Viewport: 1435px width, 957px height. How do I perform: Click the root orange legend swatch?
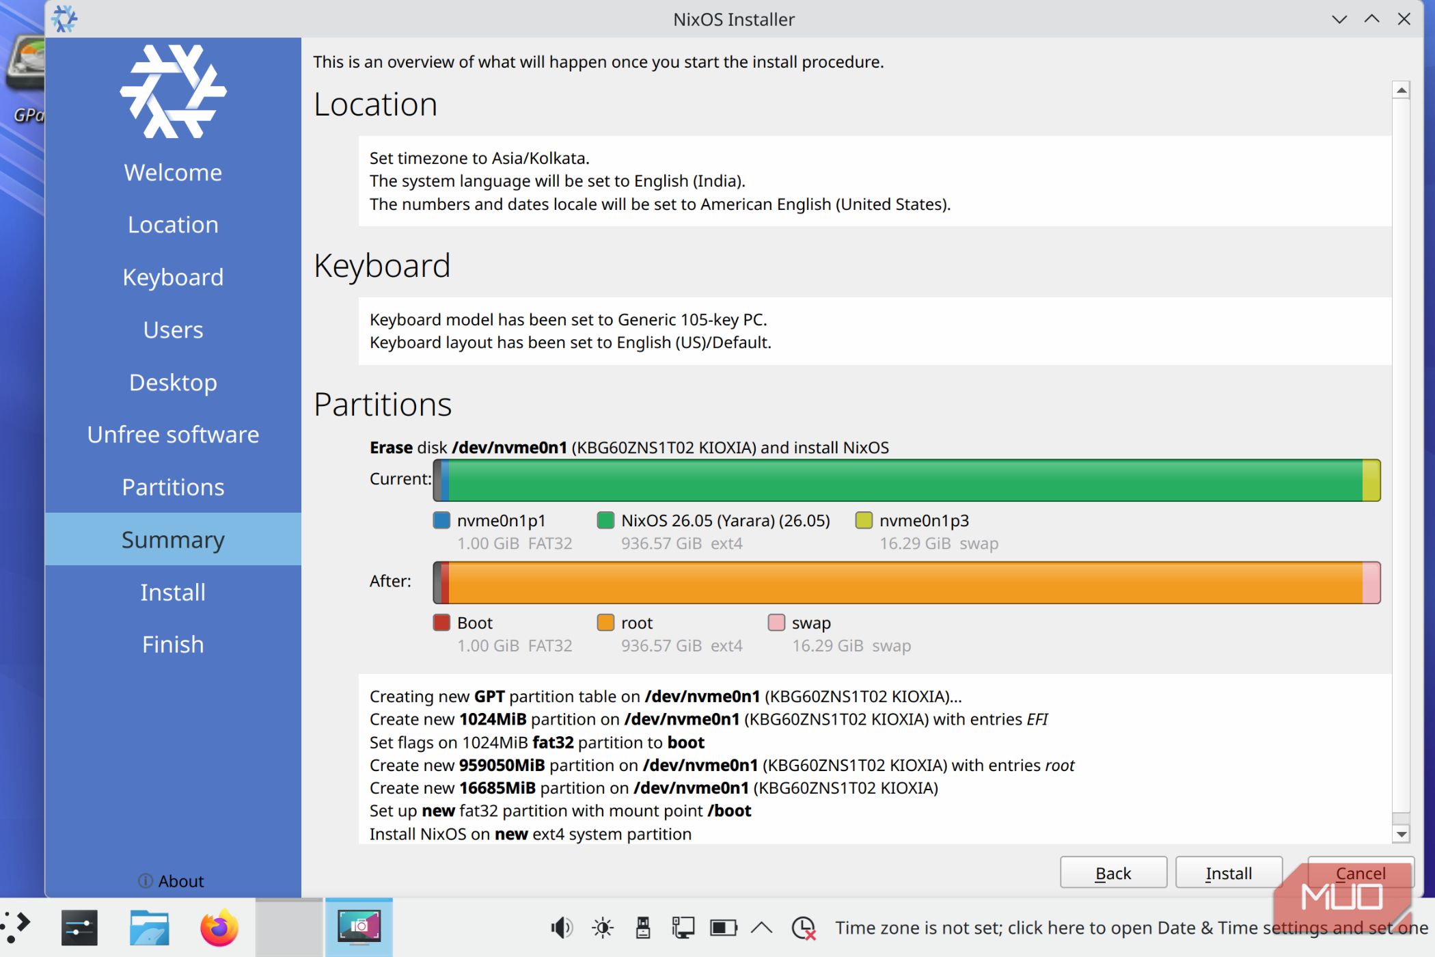click(x=605, y=623)
